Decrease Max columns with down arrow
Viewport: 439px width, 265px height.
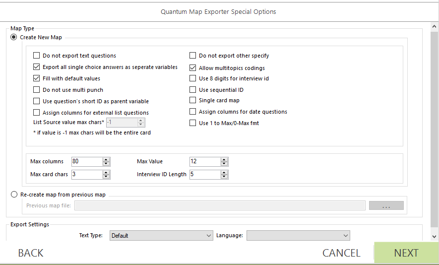(106, 164)
